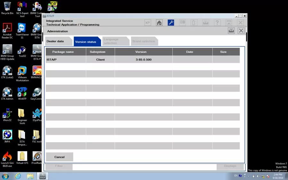Viewport: 288px width, 180px height.
Task: Click the battery icon in ISTA/P toolbar
Action: (x=194, y=23)
